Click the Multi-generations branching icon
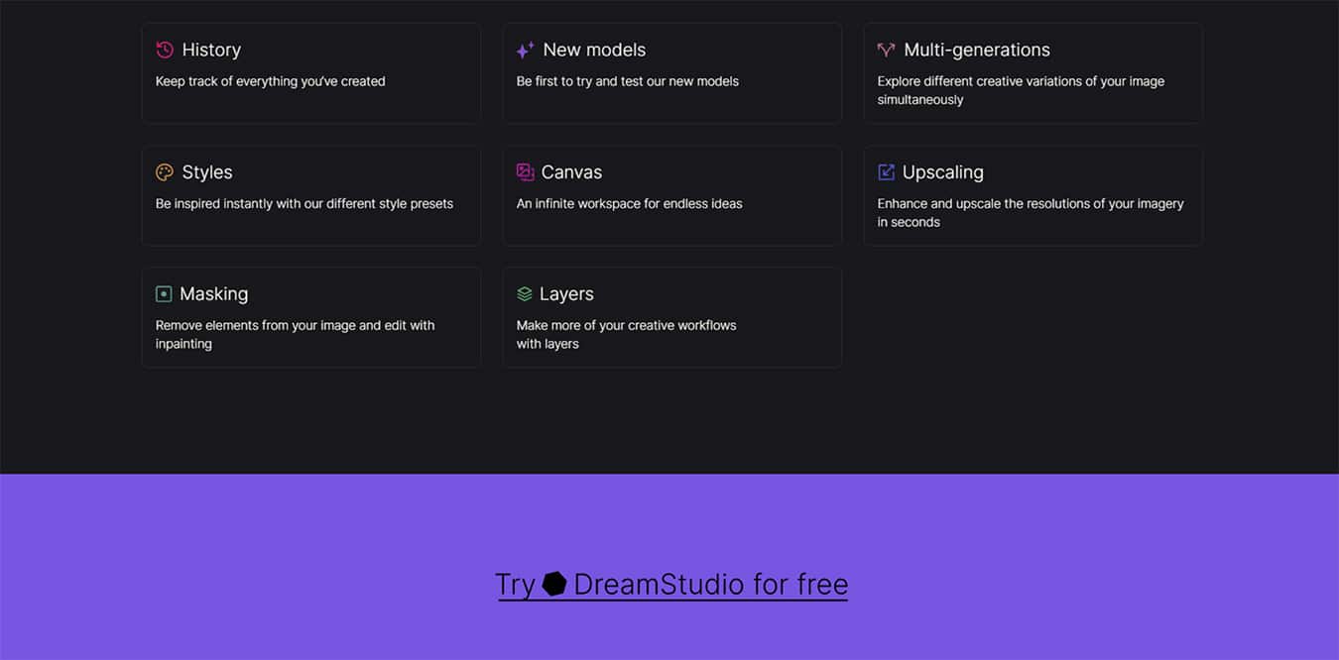The width and height of the screenshot is (1339, 660). 886,50
